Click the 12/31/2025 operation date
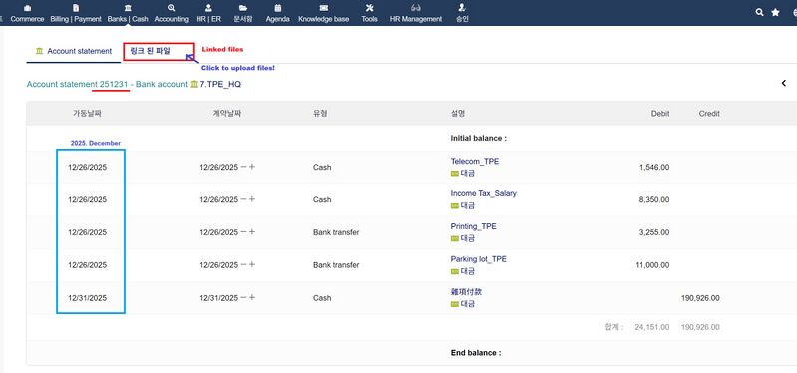 pos(88,298)
